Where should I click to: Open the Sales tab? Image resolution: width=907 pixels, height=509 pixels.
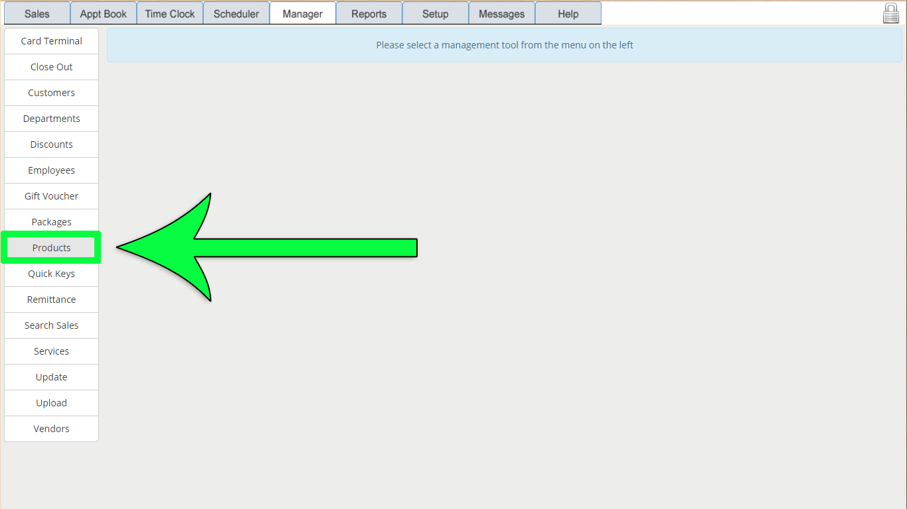point(37,13)
